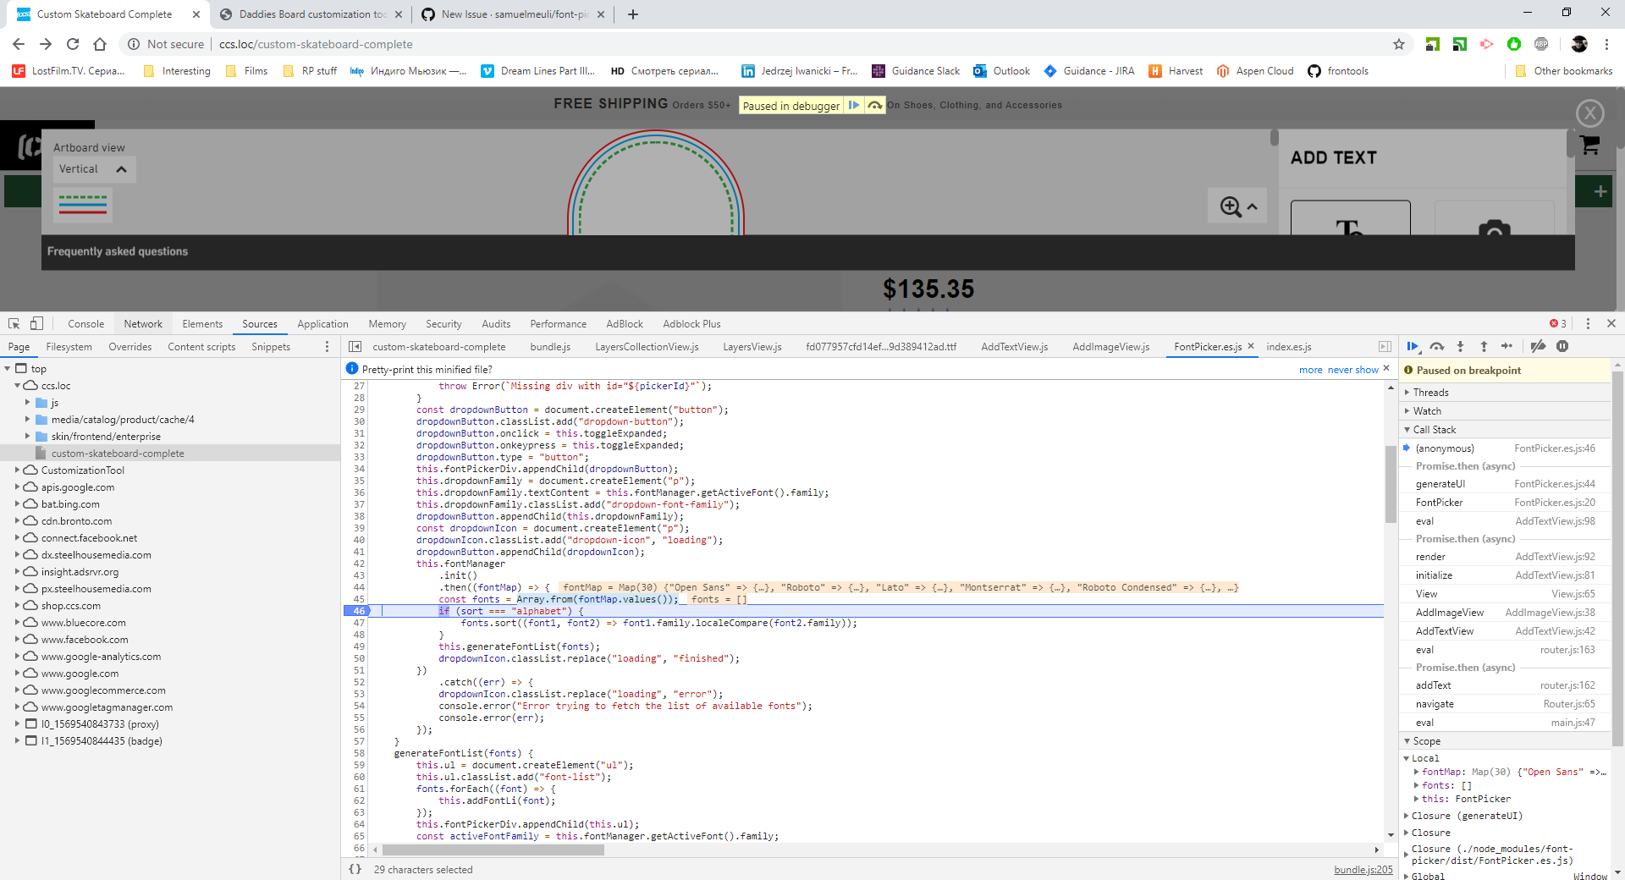1625x880 pixels.
Task: Select generateUI call stack frame
Action: point(1505,484)
